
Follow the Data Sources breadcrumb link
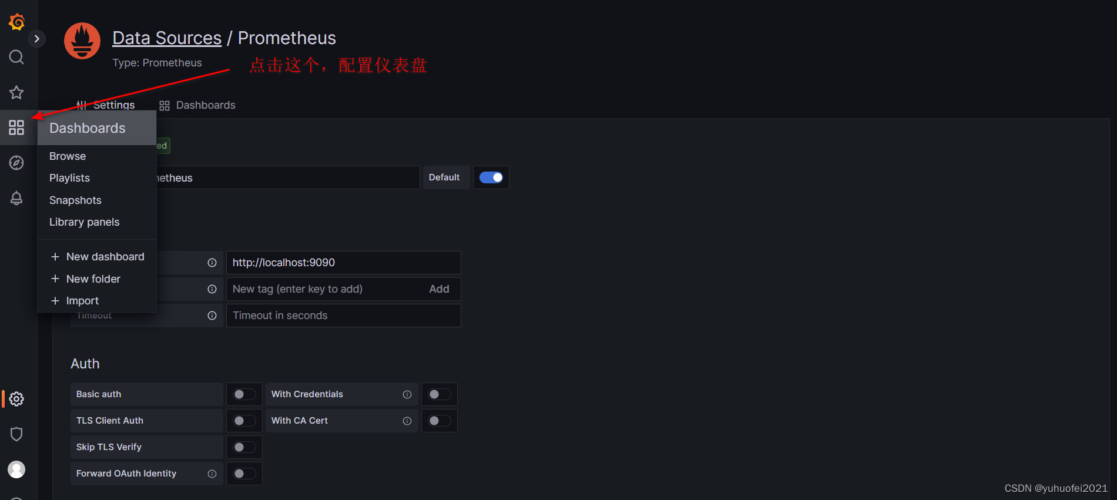pos(167,38)
